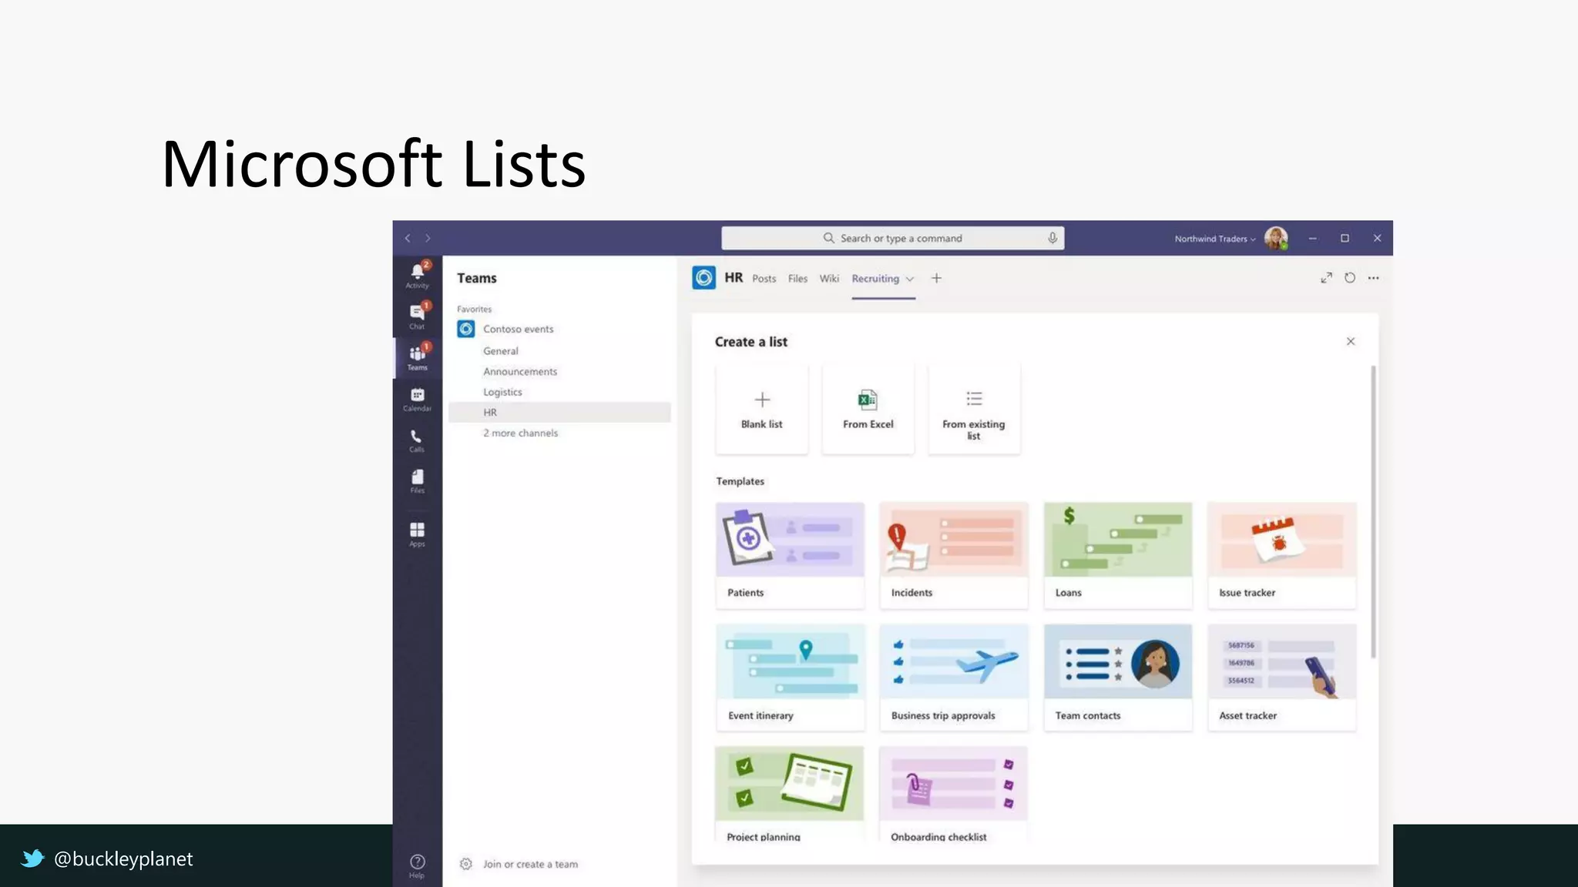Choose the Team contacts template
Screen dimensions: 1578x887
pos(1118,678)
